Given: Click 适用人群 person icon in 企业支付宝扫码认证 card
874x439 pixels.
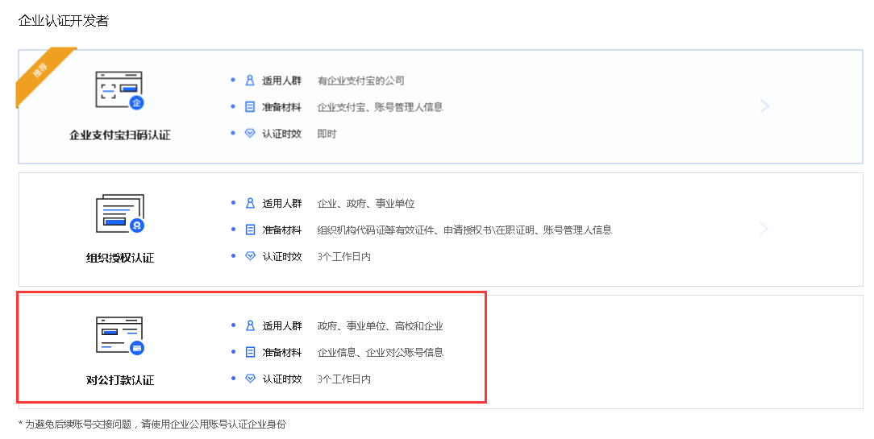Looking at the screenshot, I should [250, 81].
